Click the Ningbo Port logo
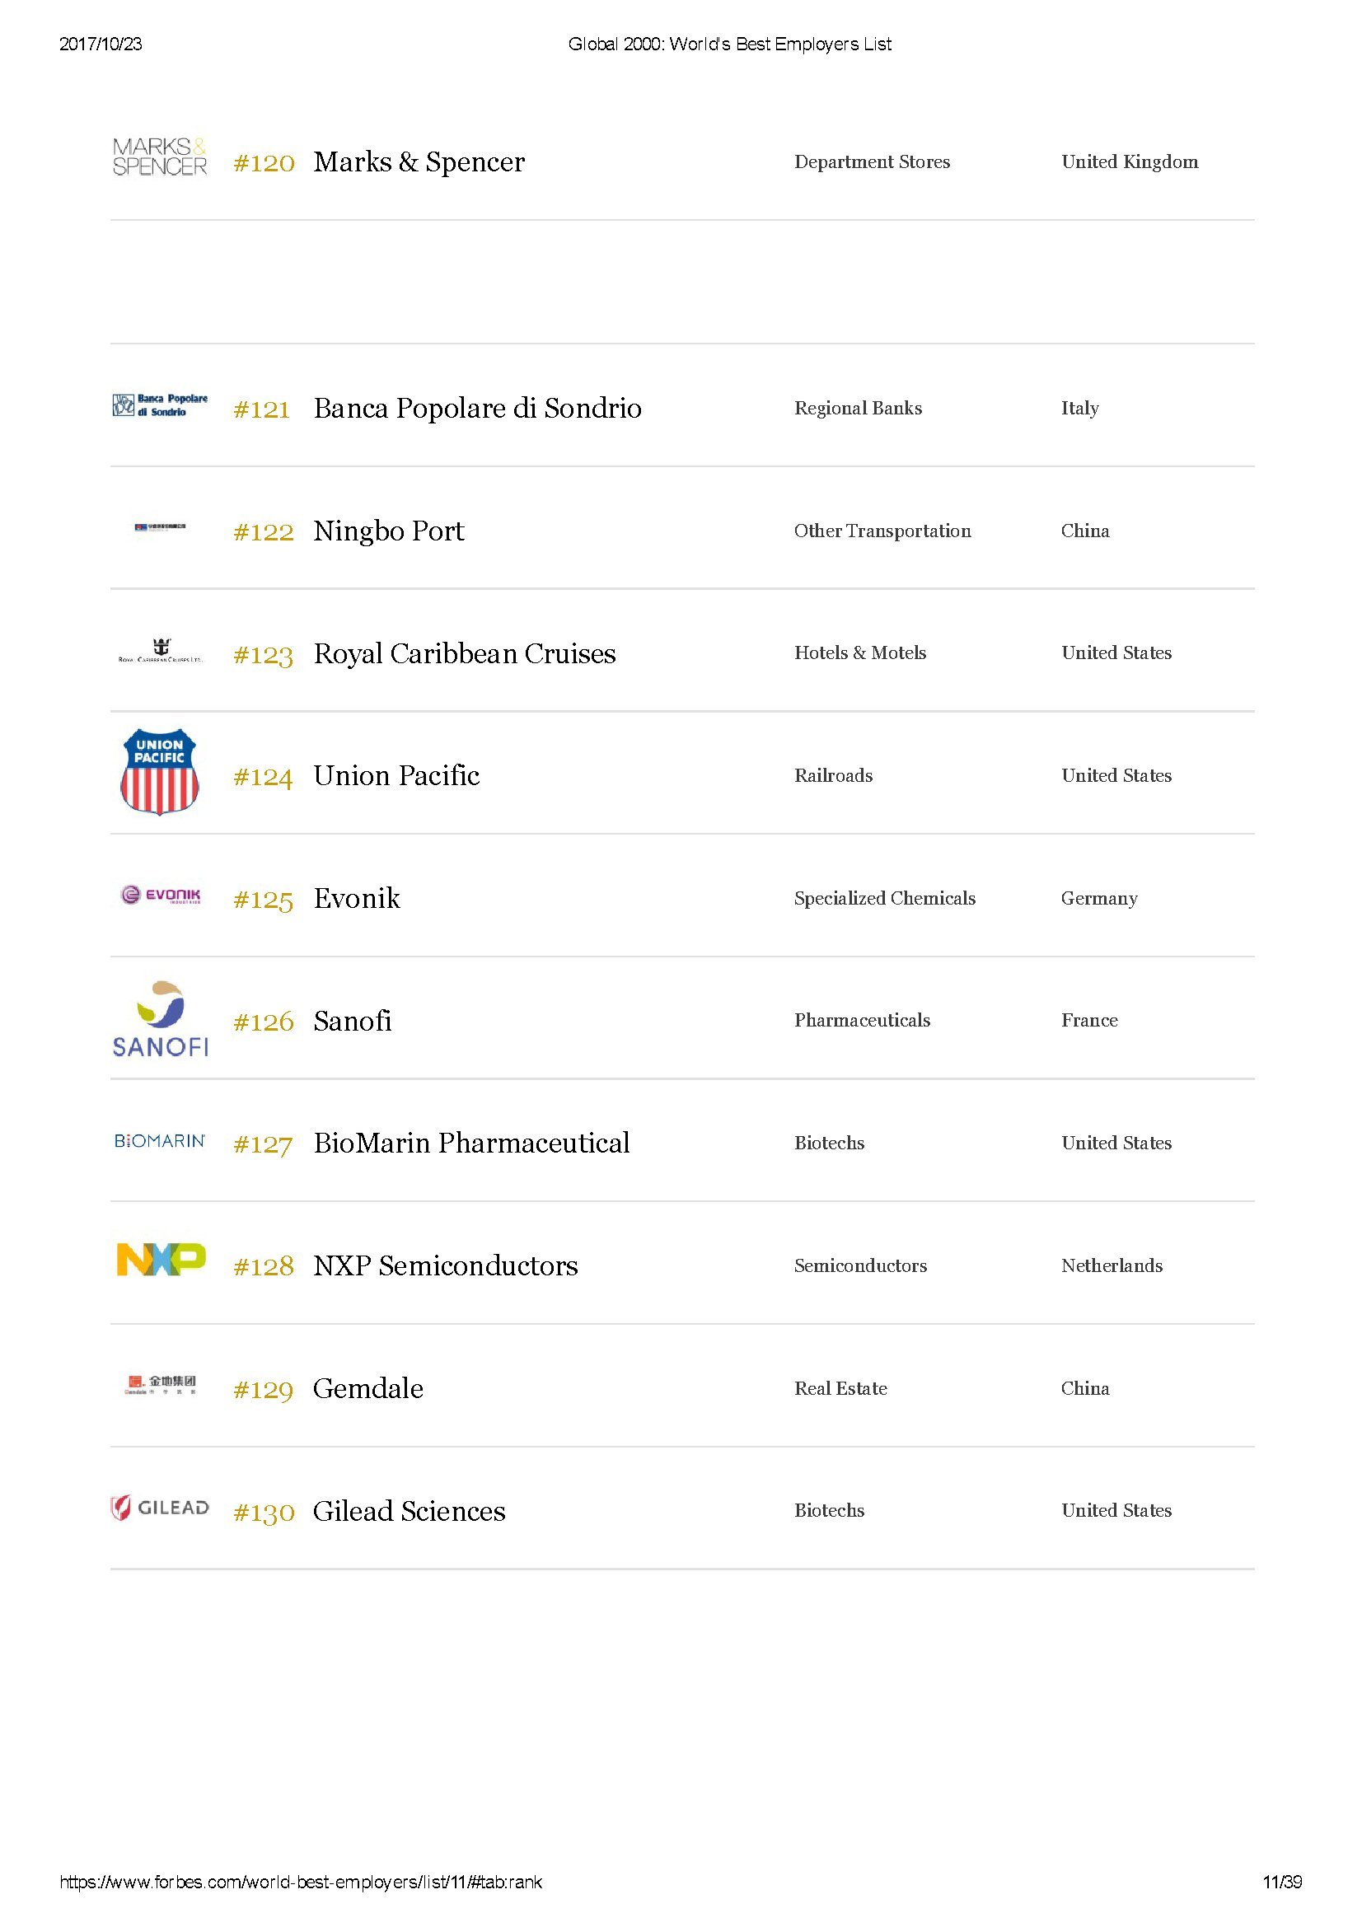The image size is (1362, 1927). coord(161,527)
